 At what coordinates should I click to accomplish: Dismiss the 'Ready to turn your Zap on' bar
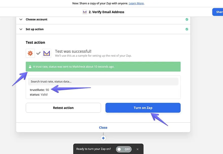coord(138,149)
